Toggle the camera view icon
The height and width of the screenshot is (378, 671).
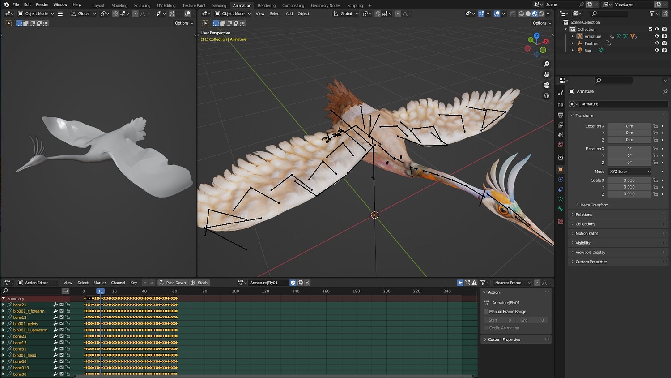tap(546, 85)
